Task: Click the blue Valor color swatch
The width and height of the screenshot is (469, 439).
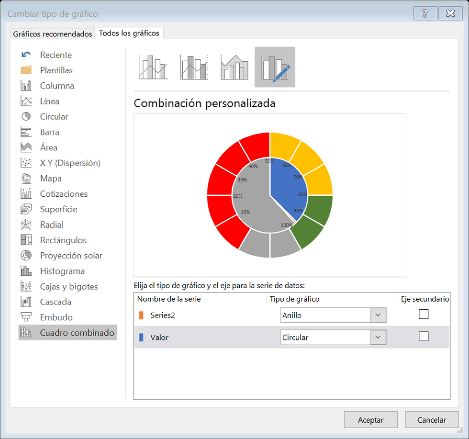Action: pyautogui.click(x=141, y=337)
